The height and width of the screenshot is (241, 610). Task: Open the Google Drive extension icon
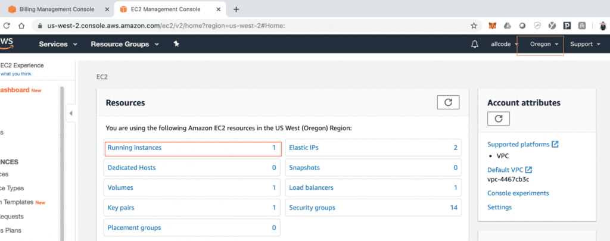[x=508, y=26]
